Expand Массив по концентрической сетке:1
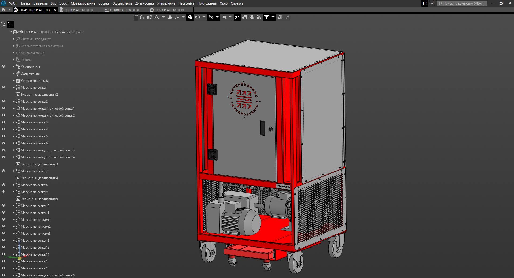 pos(14,109)
